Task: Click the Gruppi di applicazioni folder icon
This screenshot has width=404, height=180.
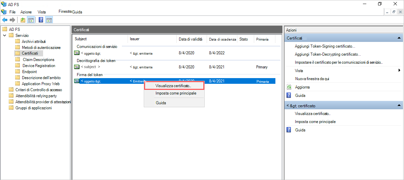Action: 11,108
